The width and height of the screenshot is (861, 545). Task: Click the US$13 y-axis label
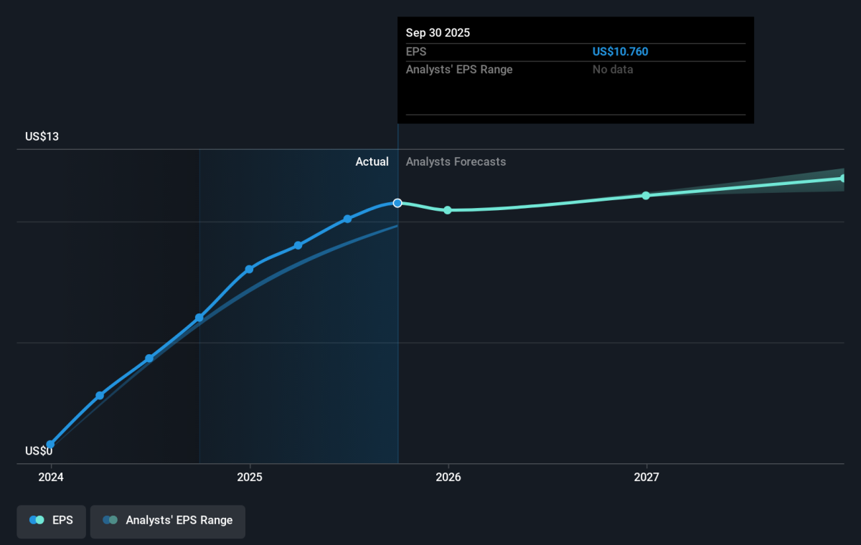point(42,136)
